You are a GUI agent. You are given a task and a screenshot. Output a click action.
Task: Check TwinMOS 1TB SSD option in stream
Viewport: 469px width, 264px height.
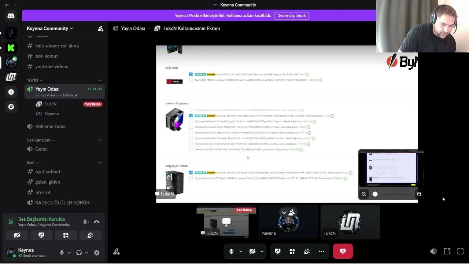pyautogui.click(x=191, y=80)
